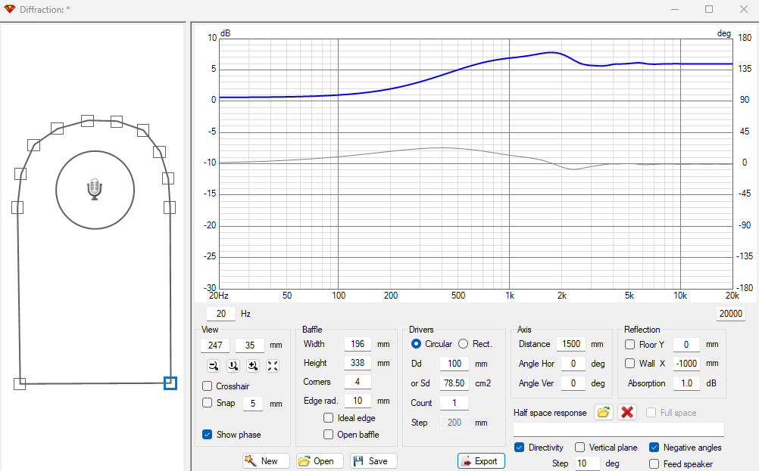Click the Angle Ver 0 field
The height and width of the screenshot is (471, 759).
(573, 383)
